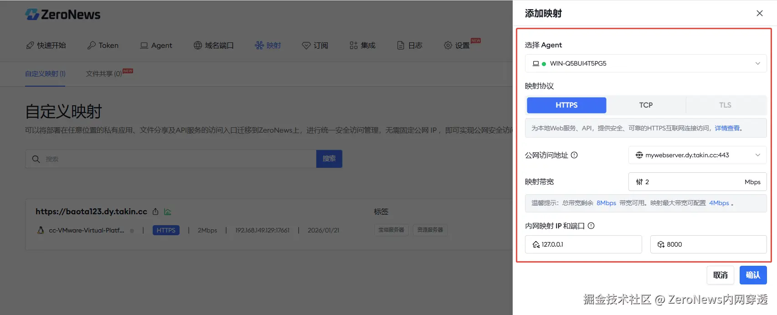Close the 添加映射 panel with the X
This screenshot has width=777, height=315.
[760, 13]
